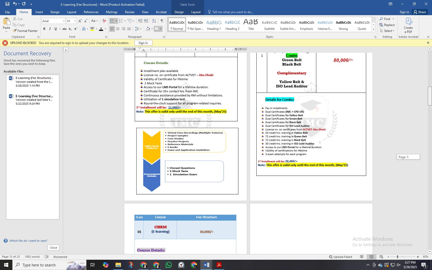Open WhatsApp from the taskbar
Image resolution: width=432 pixels, height=270 pixels.
pyautogui.click(x=169, y=265)
